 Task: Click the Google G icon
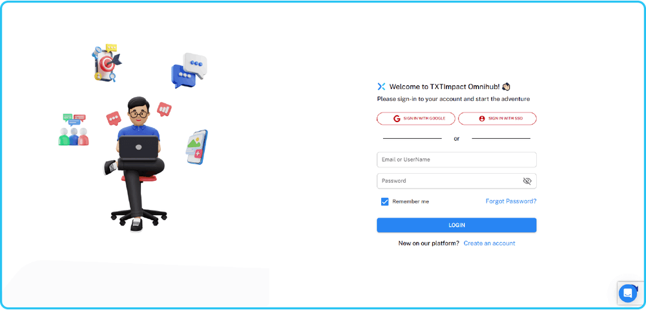coord(397,119)
